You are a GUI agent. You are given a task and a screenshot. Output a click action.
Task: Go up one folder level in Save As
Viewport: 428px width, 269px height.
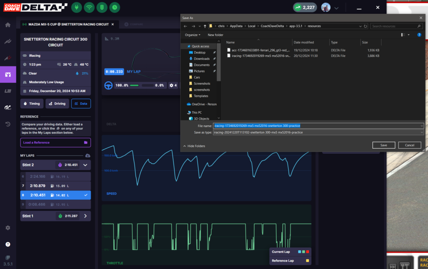coord(205,26)
